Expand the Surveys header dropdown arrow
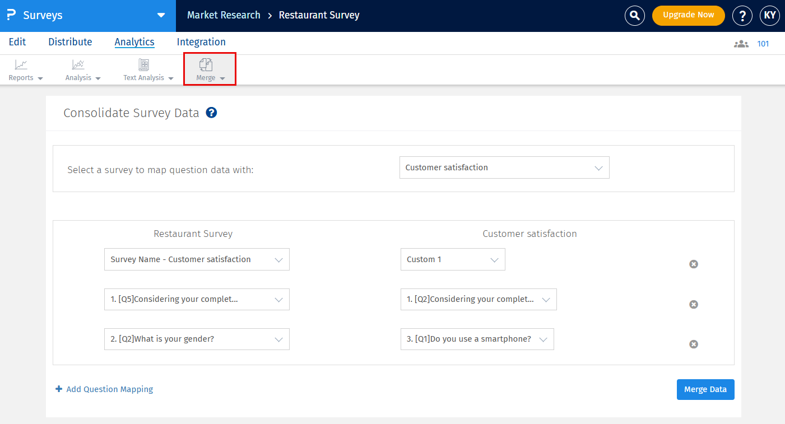Image resolution: width=785 pixels, height=424 pixels. [x=161, y=16]
